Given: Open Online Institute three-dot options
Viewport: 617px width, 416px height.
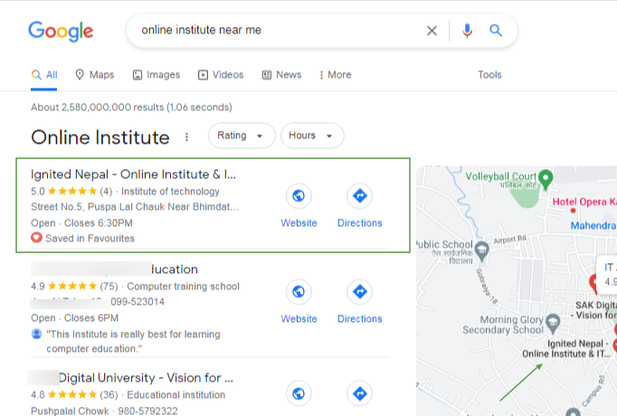Looking at the screenshot, I should (187, 137).
